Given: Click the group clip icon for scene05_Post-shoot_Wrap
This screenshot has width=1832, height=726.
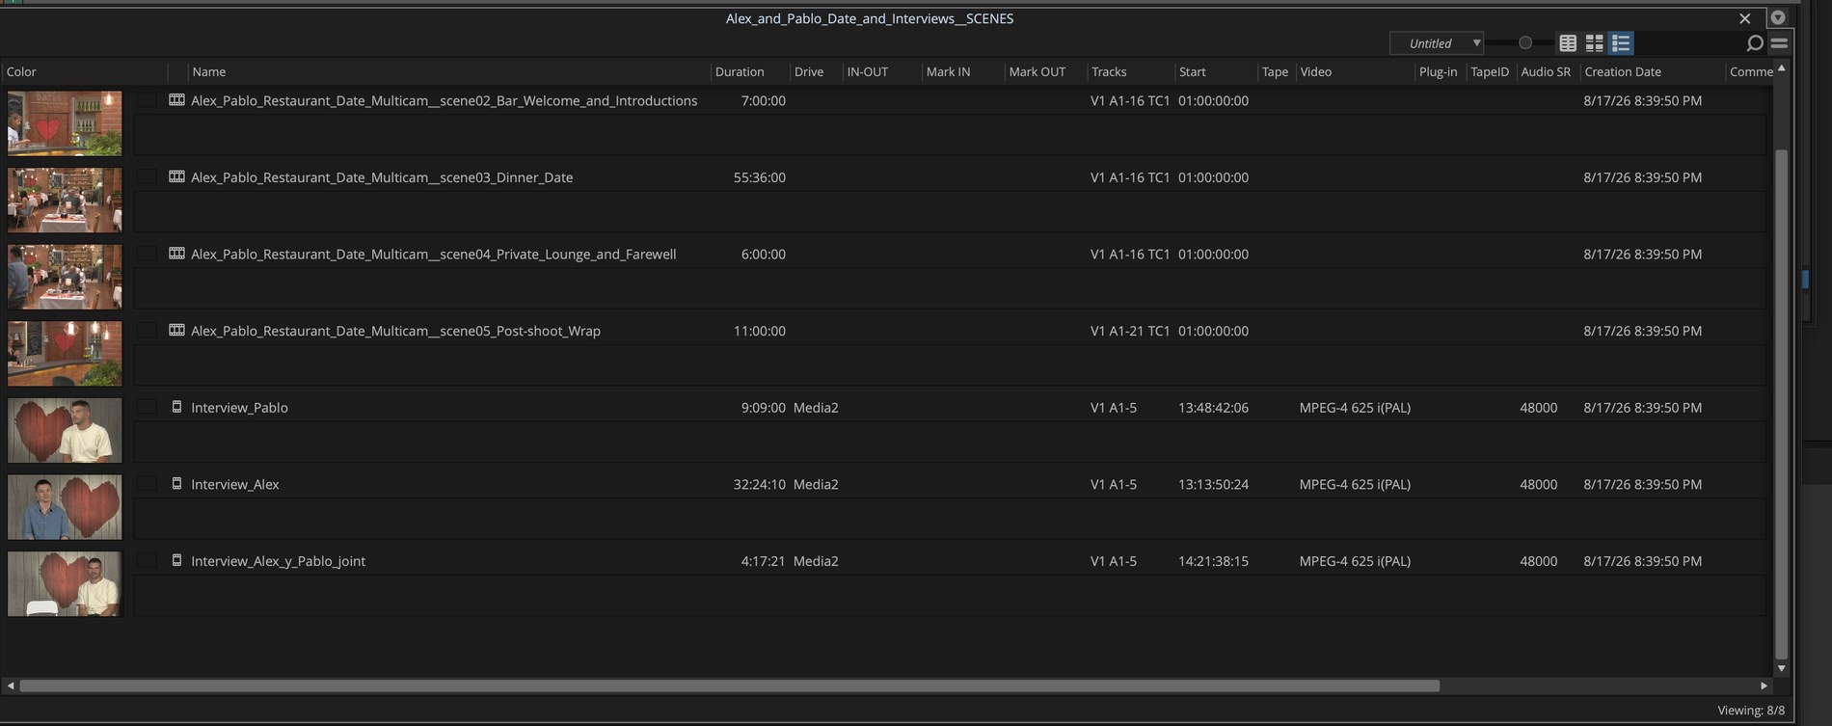Looking at the screenshot, I should tap(176, 331).
